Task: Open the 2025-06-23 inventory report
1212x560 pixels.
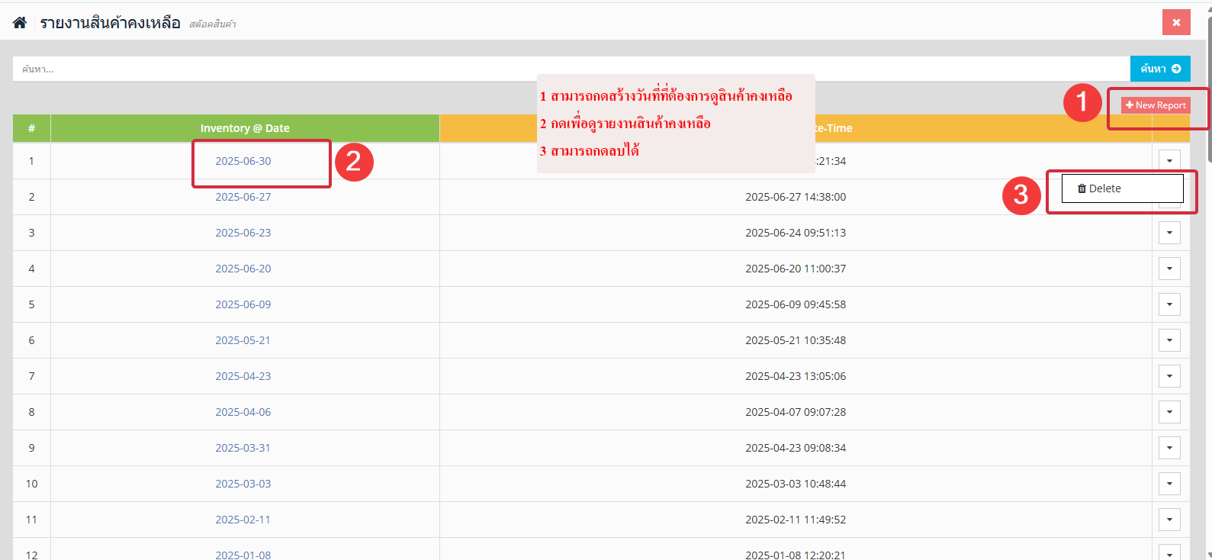Action: 243,233
